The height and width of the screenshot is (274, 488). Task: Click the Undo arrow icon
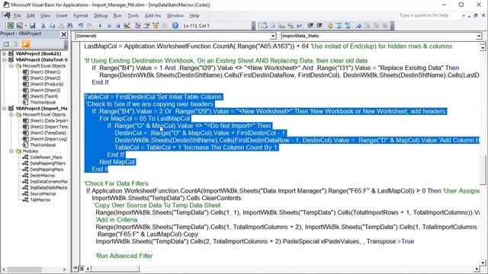pos(81,26)
